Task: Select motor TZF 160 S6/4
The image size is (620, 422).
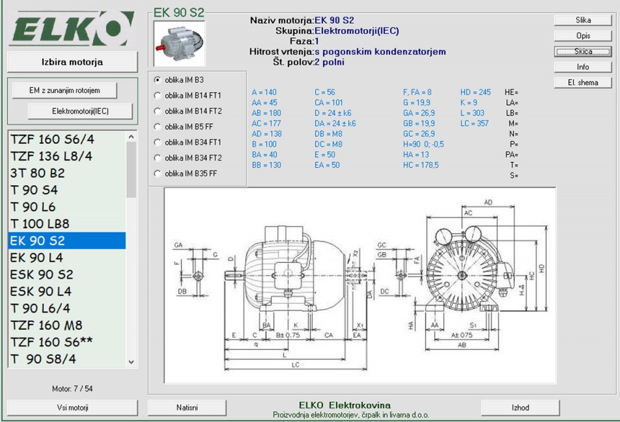Action: [x=67, y=139]
